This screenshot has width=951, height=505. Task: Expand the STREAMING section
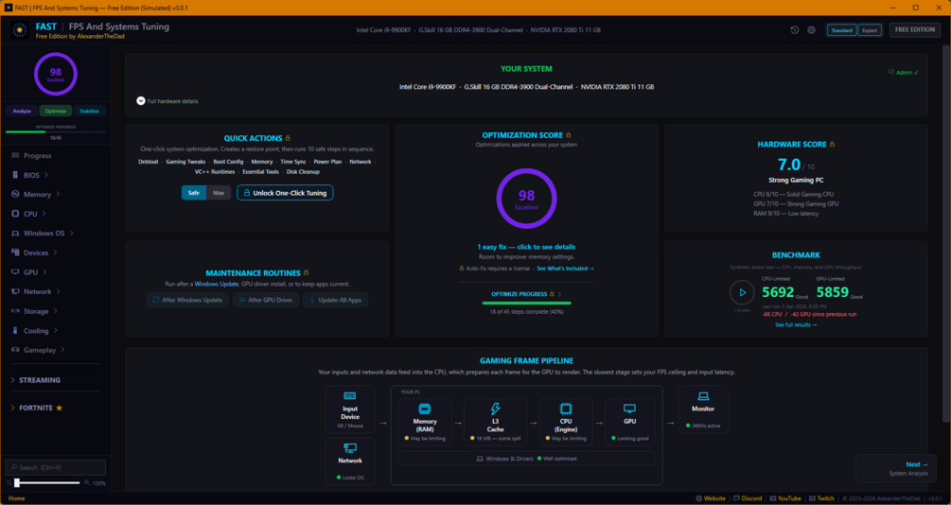(36, 380)
